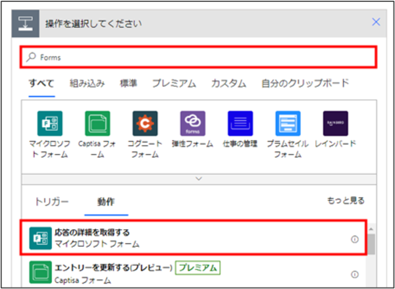This screenshot has height=289, width=395.
Task: Click the Captisa フォーム subtitle under エントリーを更新する
Action: click(x=83, y=280)
